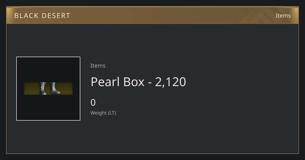Go to Items in the top-right header
This screenshot has height=160, width=305.
[283, 15]
